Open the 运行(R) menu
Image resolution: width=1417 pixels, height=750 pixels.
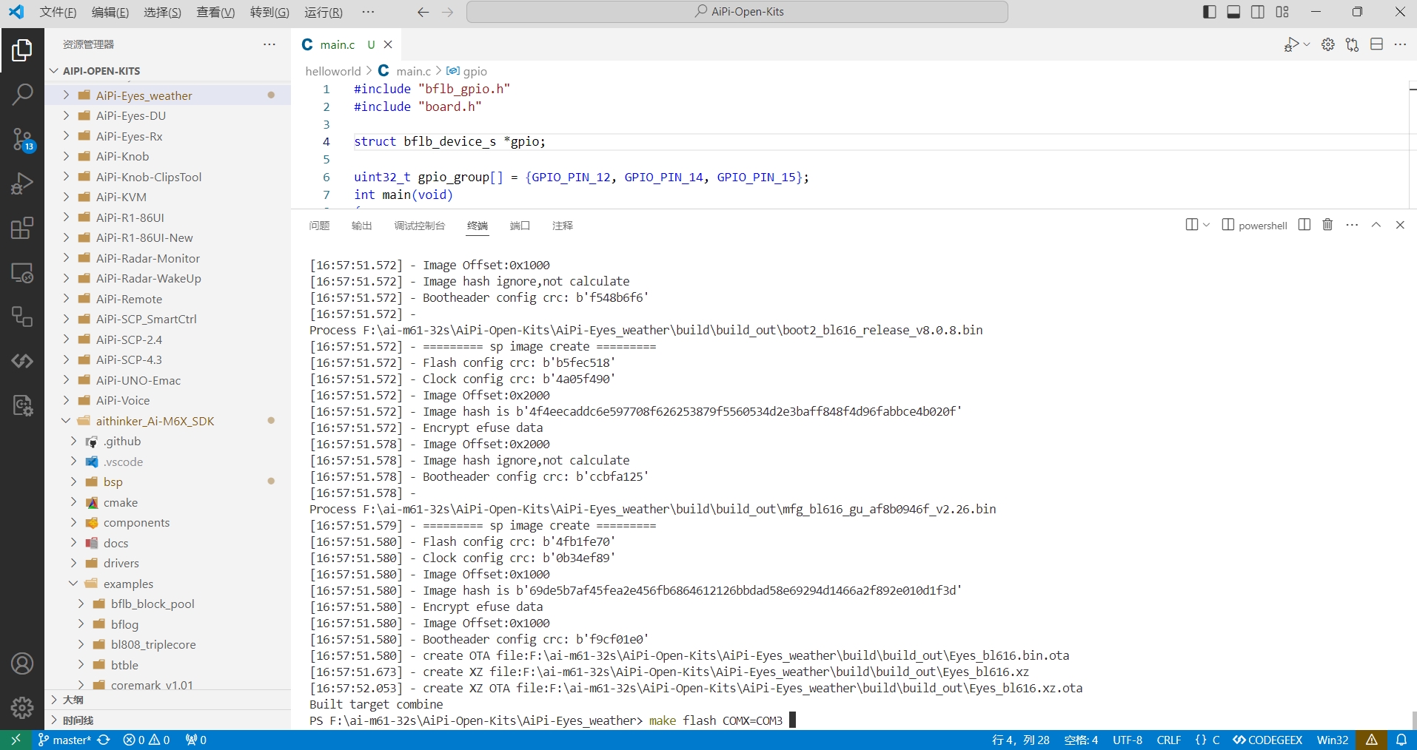(324, 12)
